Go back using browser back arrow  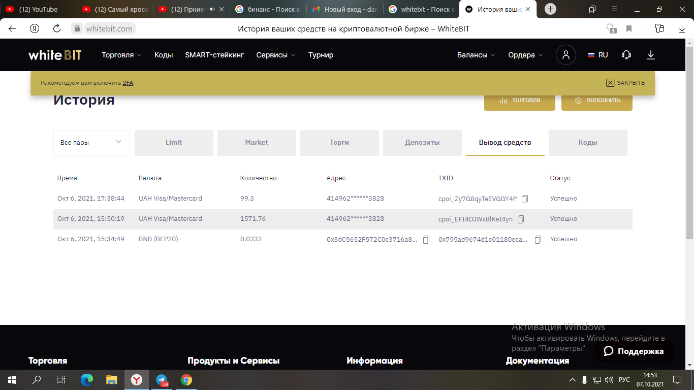(x=12, y=29)
